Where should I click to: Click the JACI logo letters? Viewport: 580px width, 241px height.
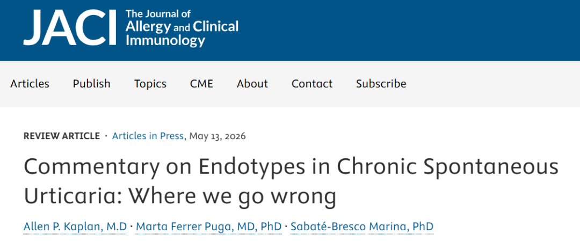(69, 27)
